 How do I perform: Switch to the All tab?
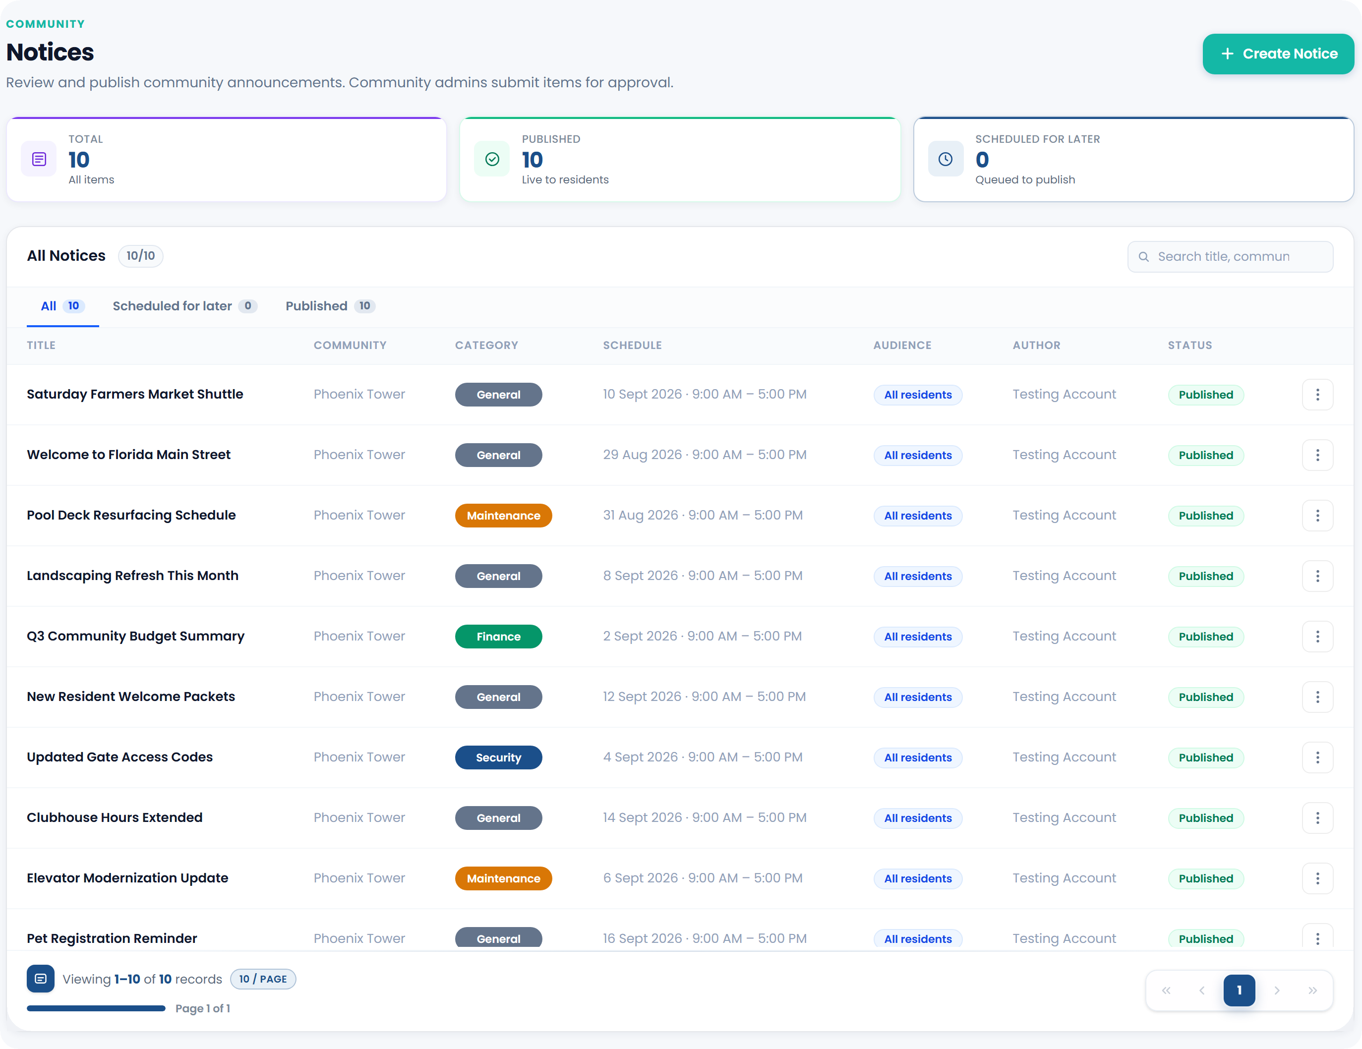pyautogui.click(x=62, y=306)
